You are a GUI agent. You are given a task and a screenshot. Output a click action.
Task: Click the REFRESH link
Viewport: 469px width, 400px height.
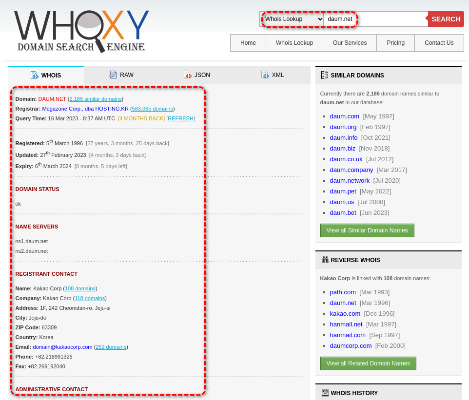point(181,118)
